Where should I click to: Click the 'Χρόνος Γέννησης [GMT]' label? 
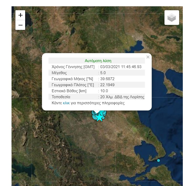click(73, 67)
